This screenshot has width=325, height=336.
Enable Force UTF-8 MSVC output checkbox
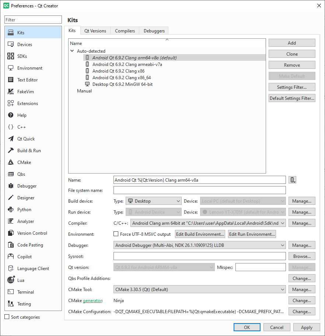coord(116,234)
